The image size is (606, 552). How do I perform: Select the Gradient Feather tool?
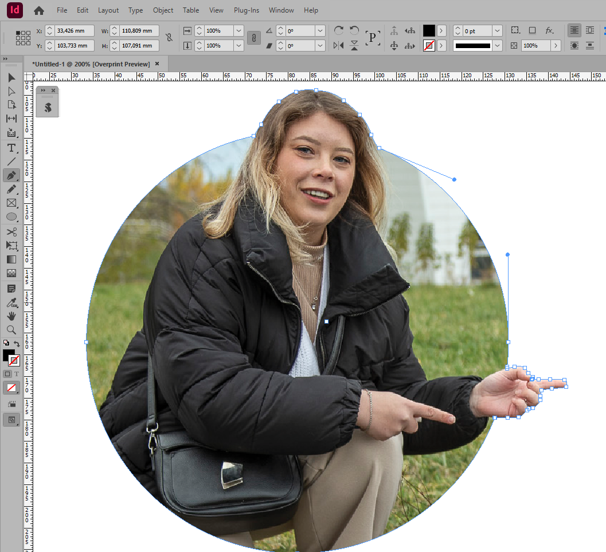[11, 273]
